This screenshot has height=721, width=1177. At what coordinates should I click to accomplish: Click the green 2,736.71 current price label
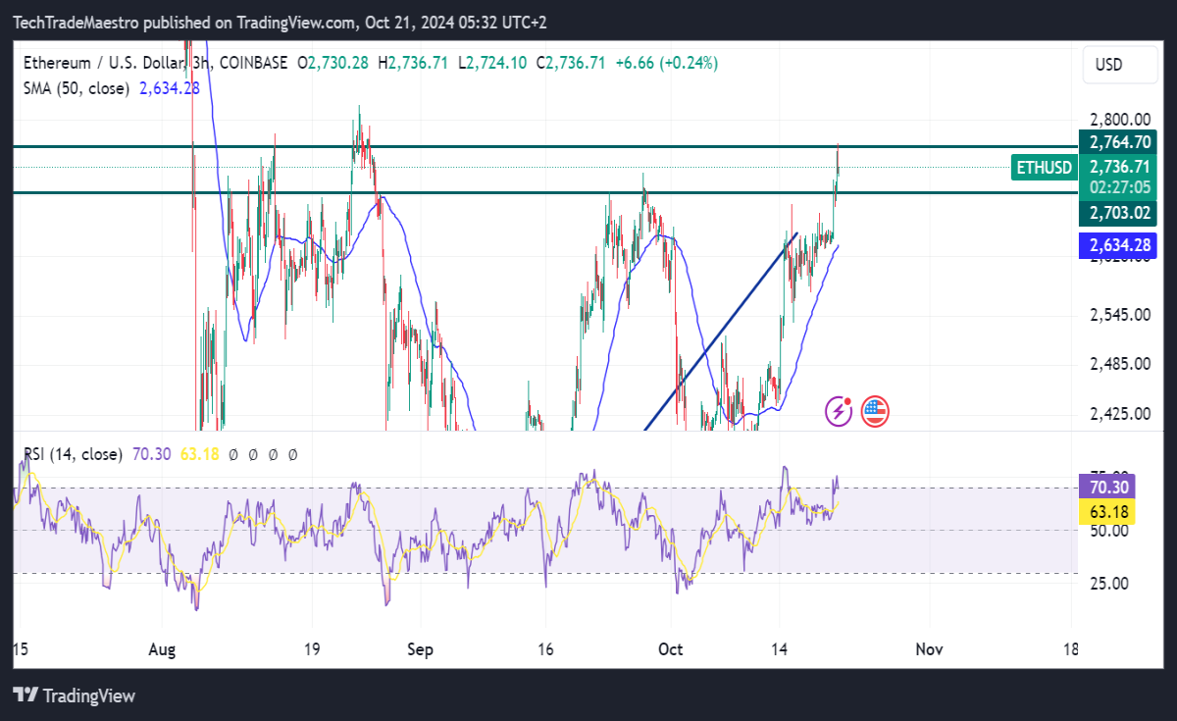tap(1118, 167)
